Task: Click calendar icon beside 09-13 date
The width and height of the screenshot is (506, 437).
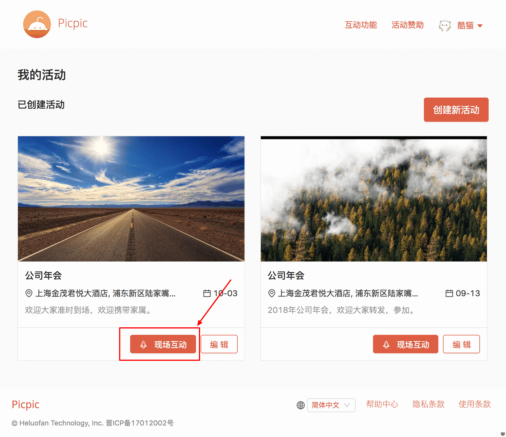Action: pyautogui.click(x=449, y=293)
